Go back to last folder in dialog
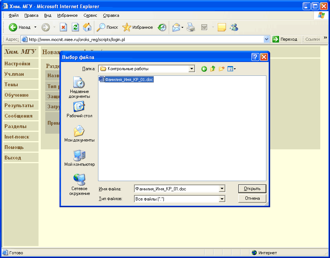The width and height of the screenshot is (330, 258). coord(204,69)
